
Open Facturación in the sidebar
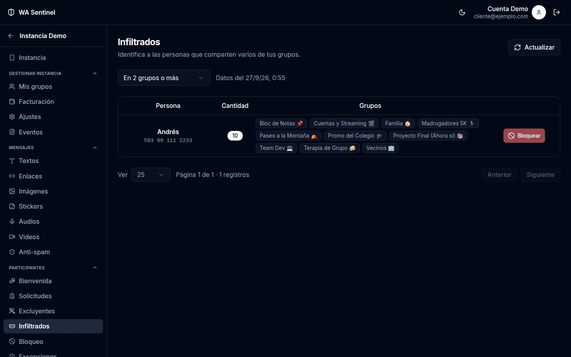[53, 102]
